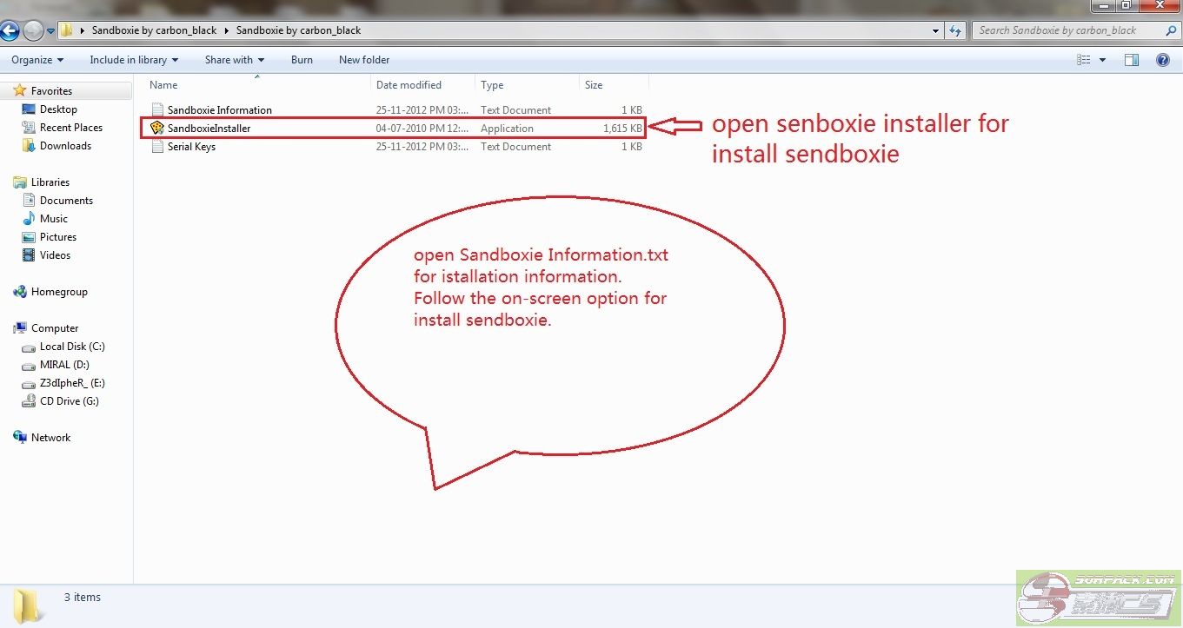Sort files by Date modified column
The image size is (1183, 628).
pyautogui.click(x=409, y=85)
